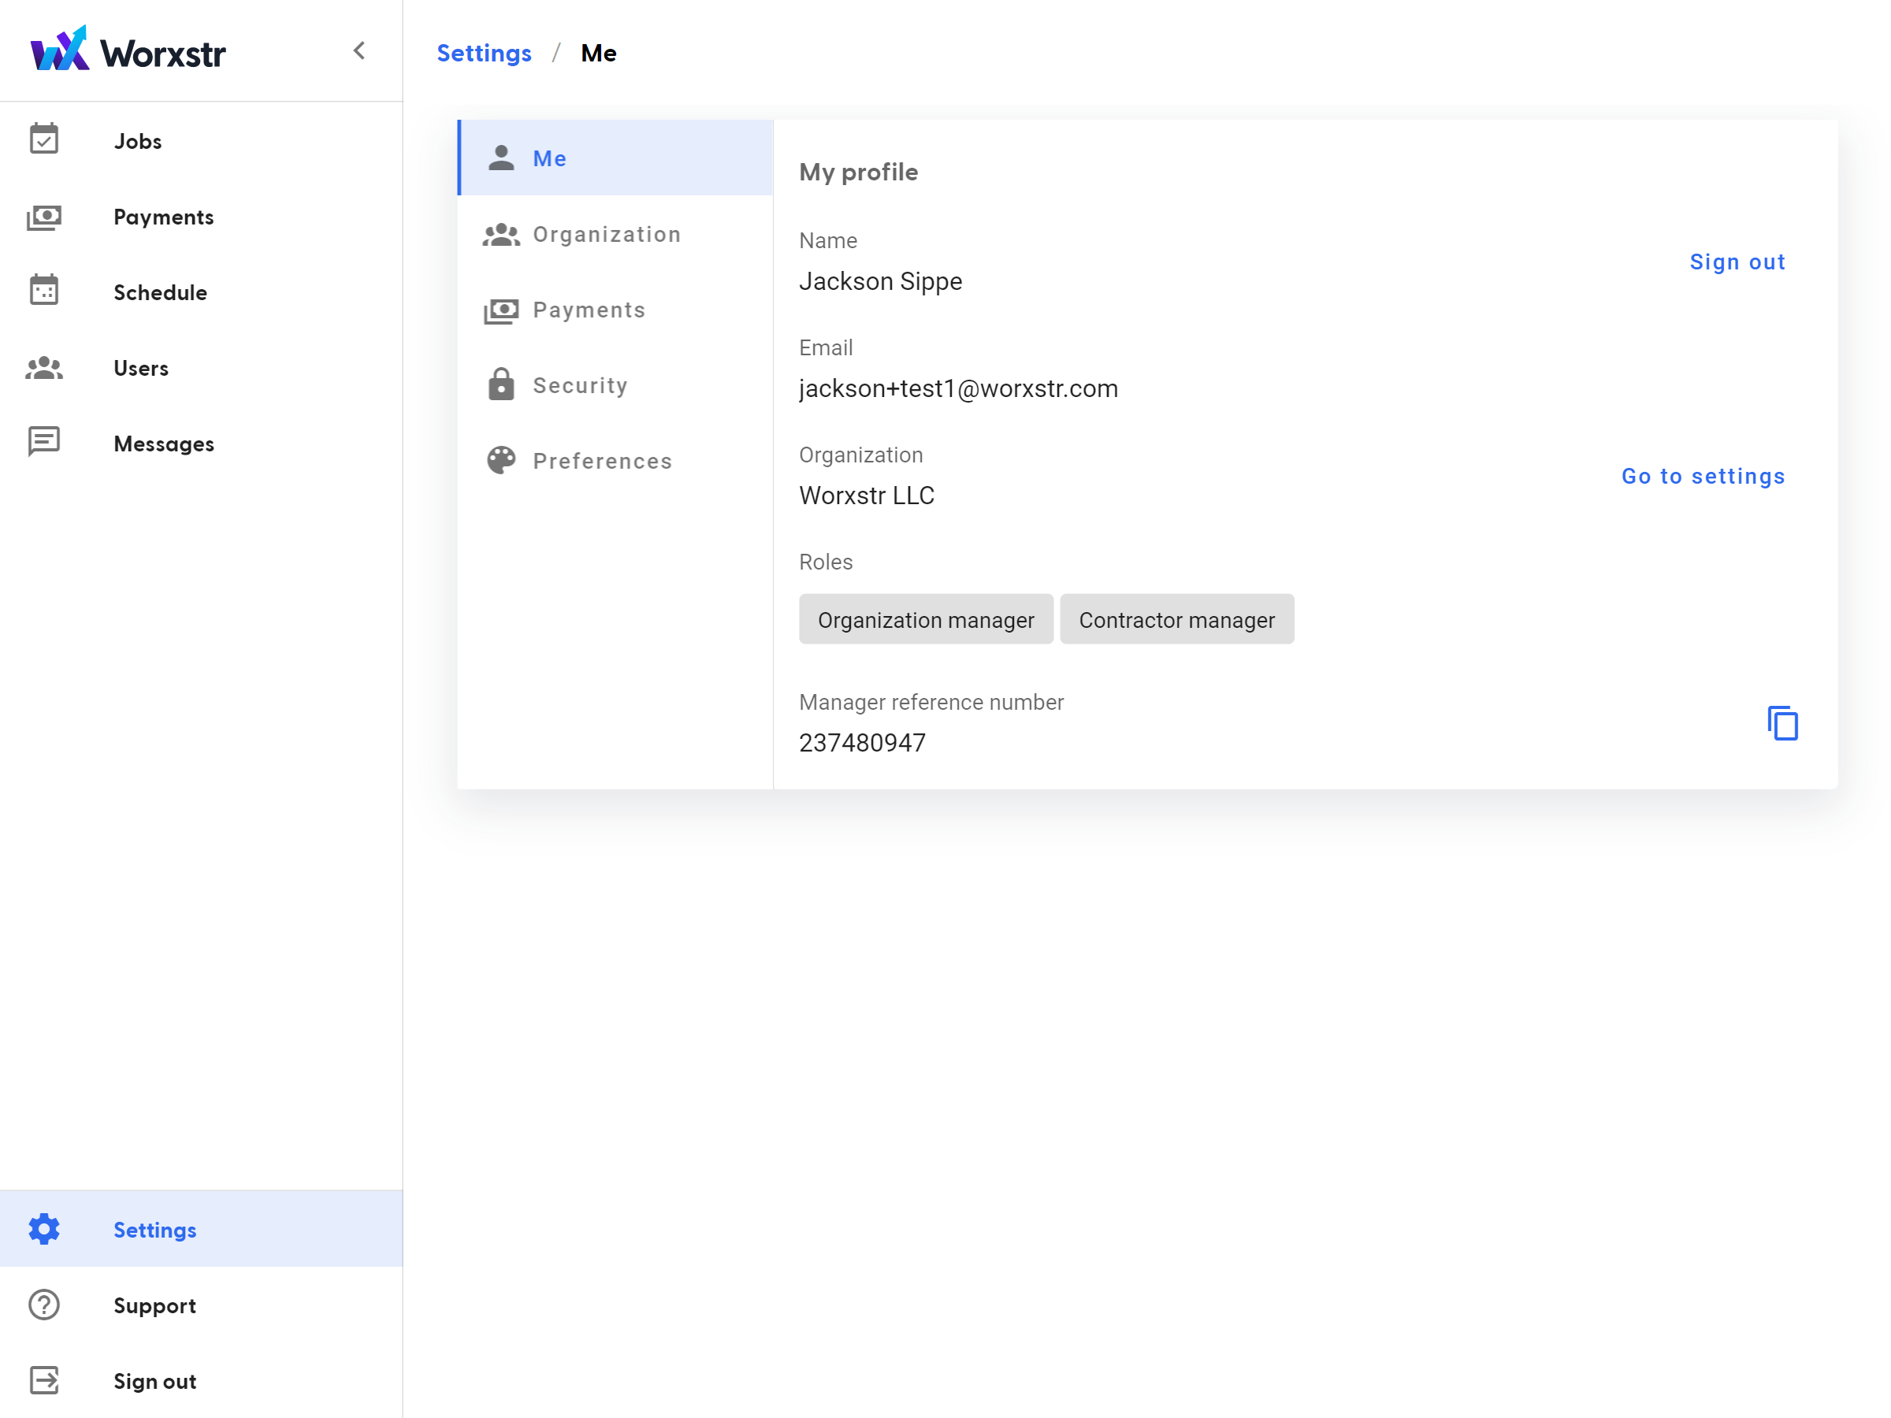The width and height of the screenshot is (1891, 1418).
Task: Click the Schedule calendar icon
Action: [44, 291]
